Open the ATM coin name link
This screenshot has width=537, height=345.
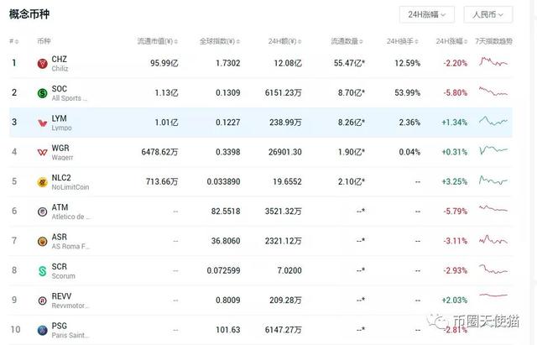[60, 207]
